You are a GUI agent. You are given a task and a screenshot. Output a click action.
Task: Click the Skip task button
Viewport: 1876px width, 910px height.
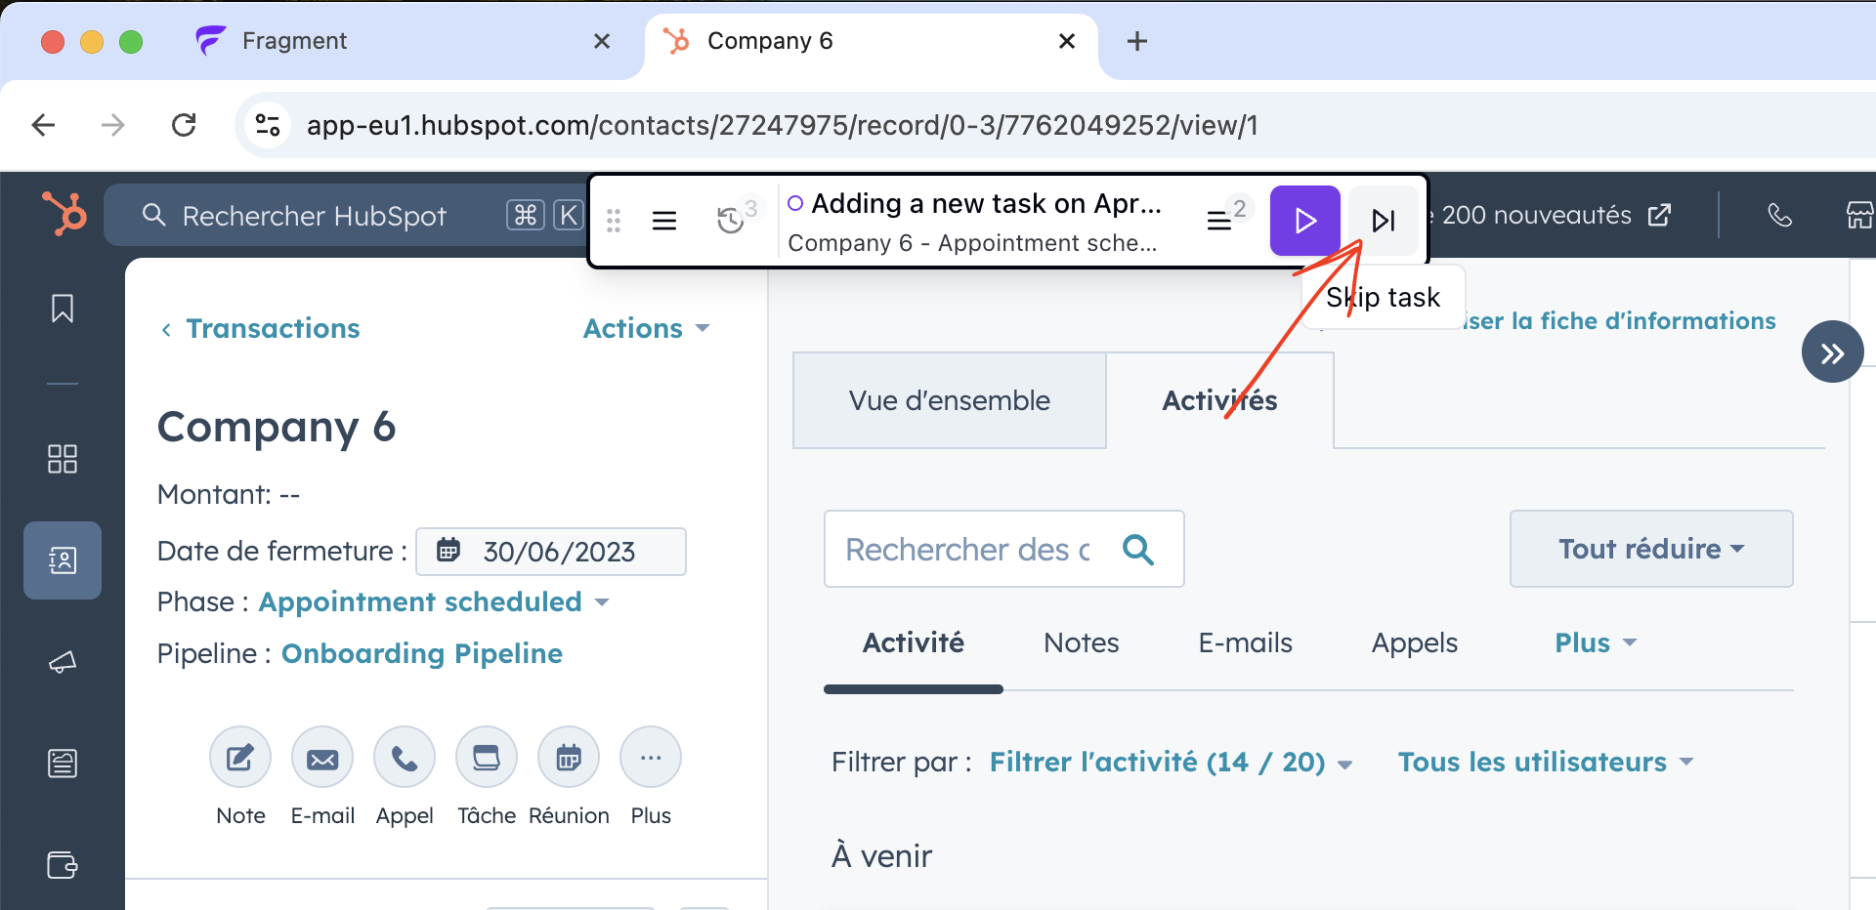1384,221
